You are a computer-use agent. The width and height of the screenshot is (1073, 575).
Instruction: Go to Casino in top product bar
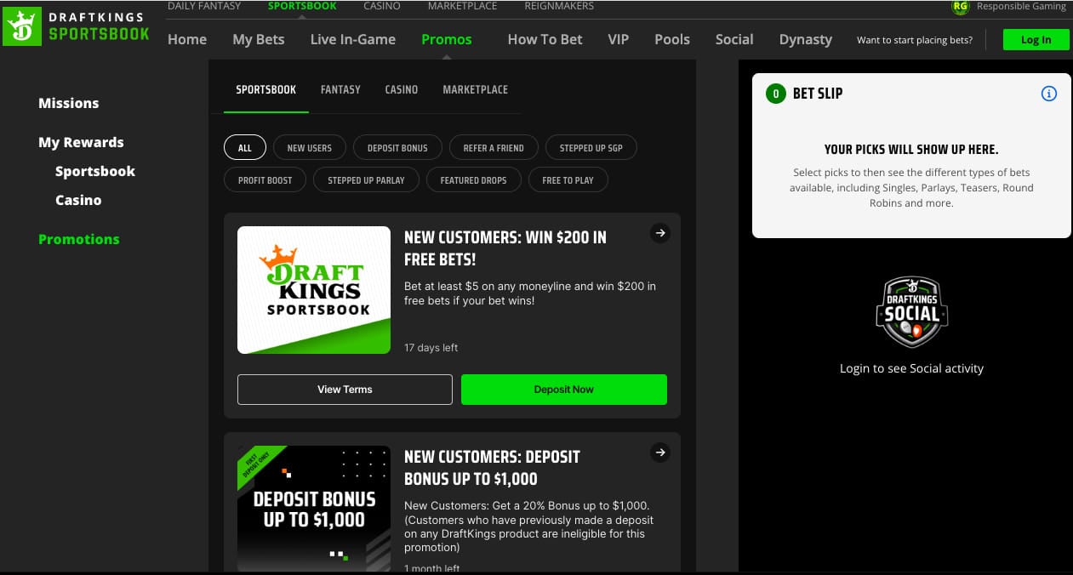[x=382, y=6]
